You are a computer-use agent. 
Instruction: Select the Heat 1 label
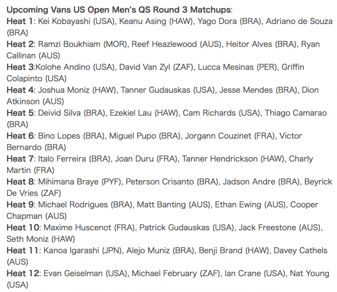(20, 21)
